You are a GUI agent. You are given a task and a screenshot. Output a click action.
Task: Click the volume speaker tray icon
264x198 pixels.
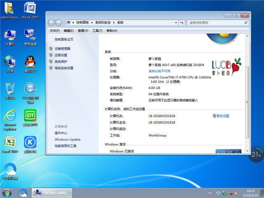coord(237,193)
